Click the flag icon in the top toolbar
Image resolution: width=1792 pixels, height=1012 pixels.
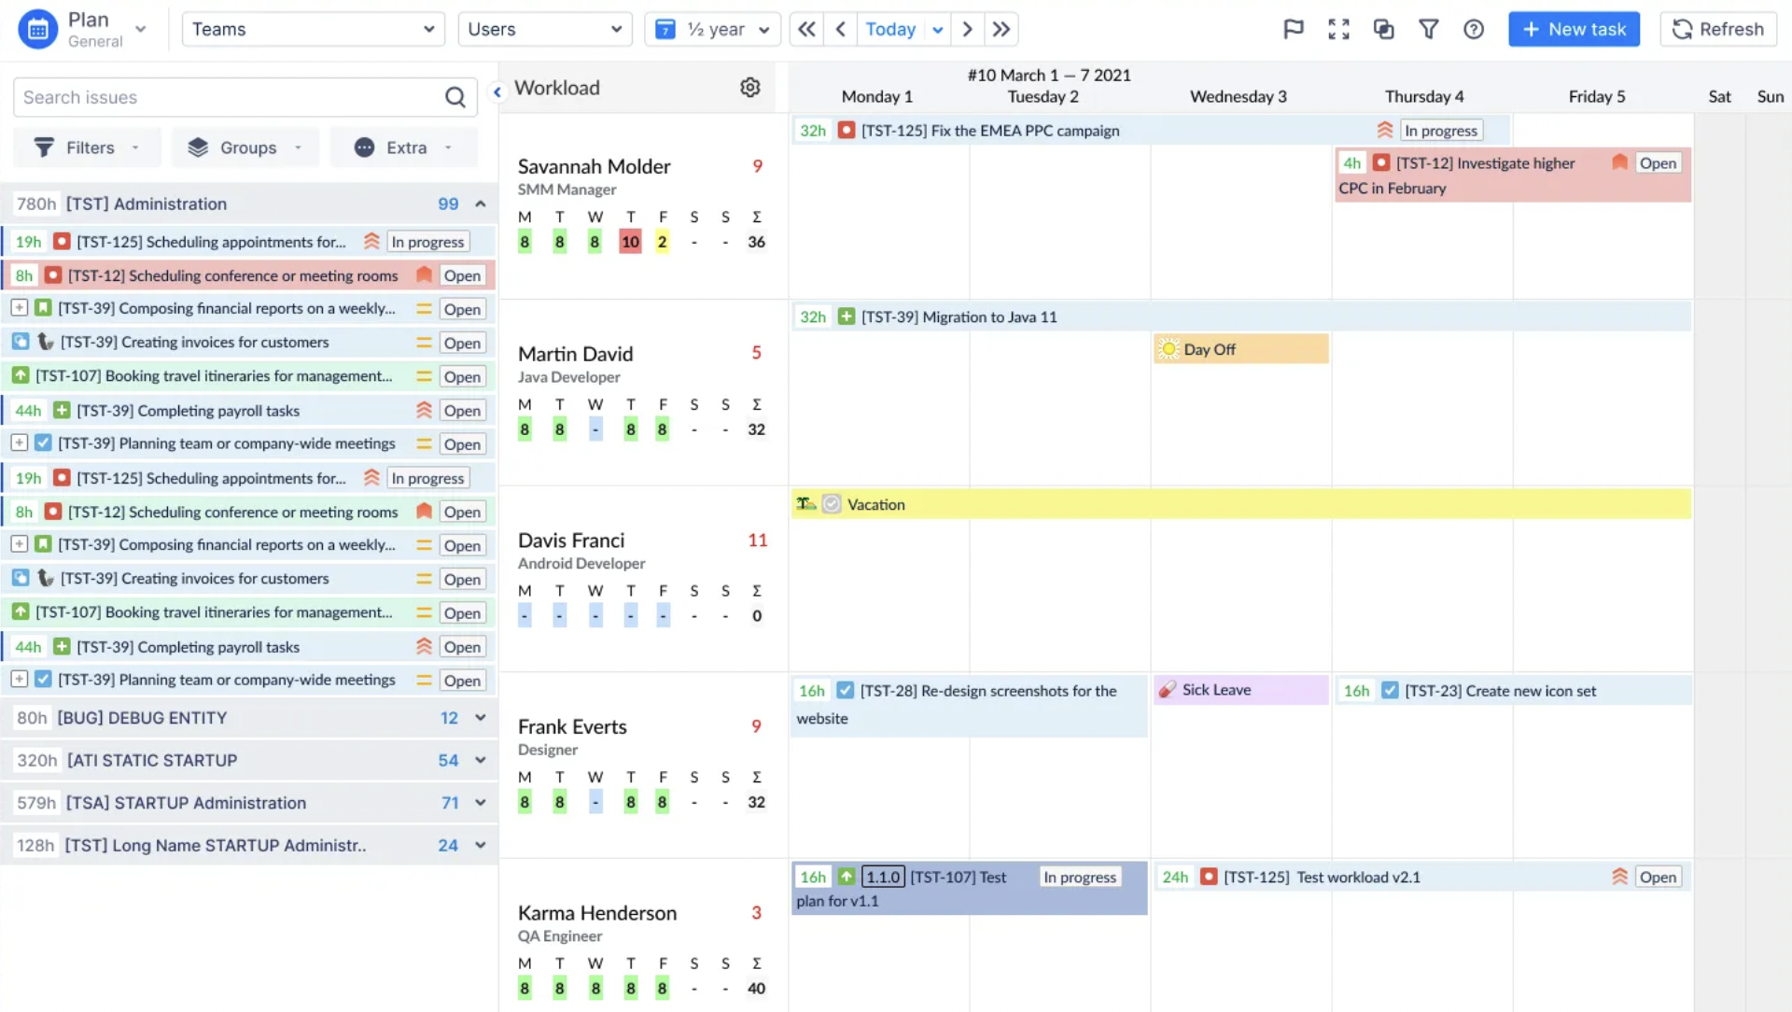point(1293,29)
